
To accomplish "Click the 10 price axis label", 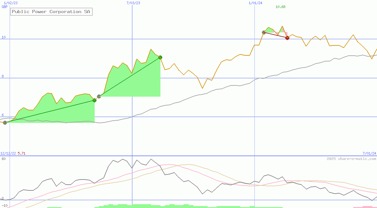I will coord(4,37).
